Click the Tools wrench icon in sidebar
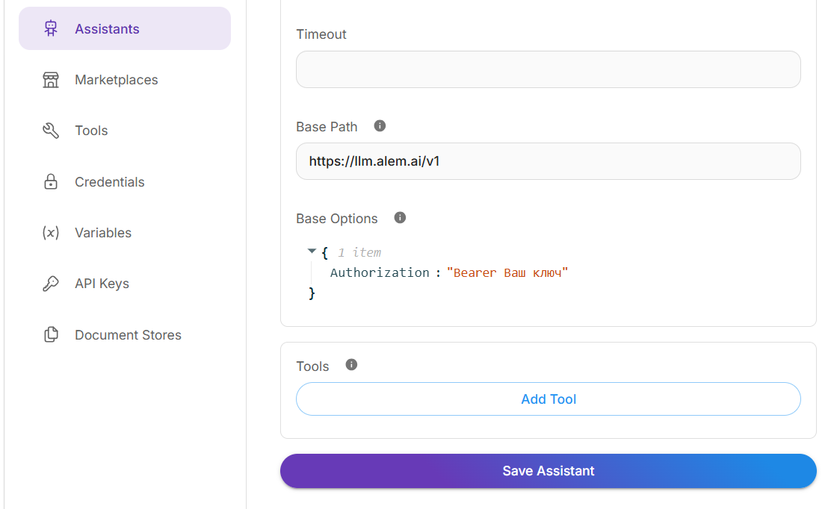The image size is (828, 509). click(x=51, y=131)
